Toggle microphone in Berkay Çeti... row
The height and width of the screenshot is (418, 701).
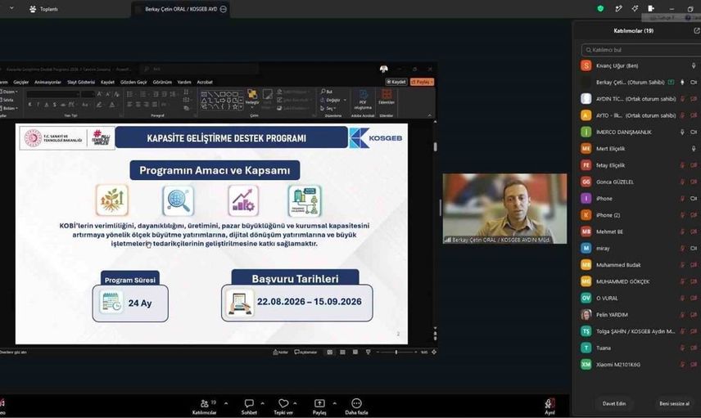pyautogui.click(x=682, y=82)
